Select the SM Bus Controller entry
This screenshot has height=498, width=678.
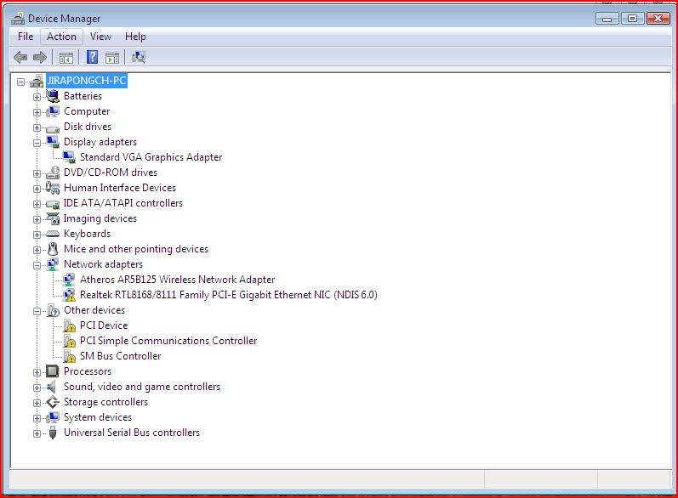[x=120, y=356]
